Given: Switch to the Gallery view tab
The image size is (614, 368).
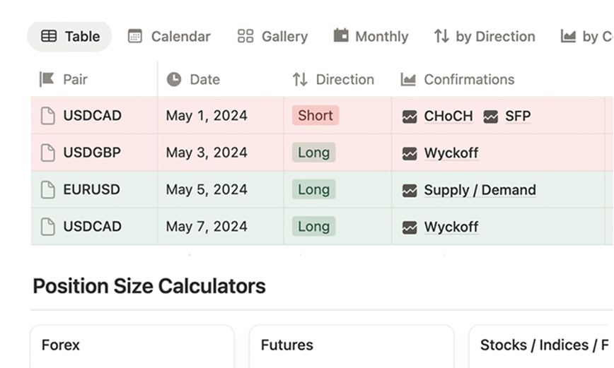Looking at the screenshot, I should pyautogui.click(x=272, y=37).
